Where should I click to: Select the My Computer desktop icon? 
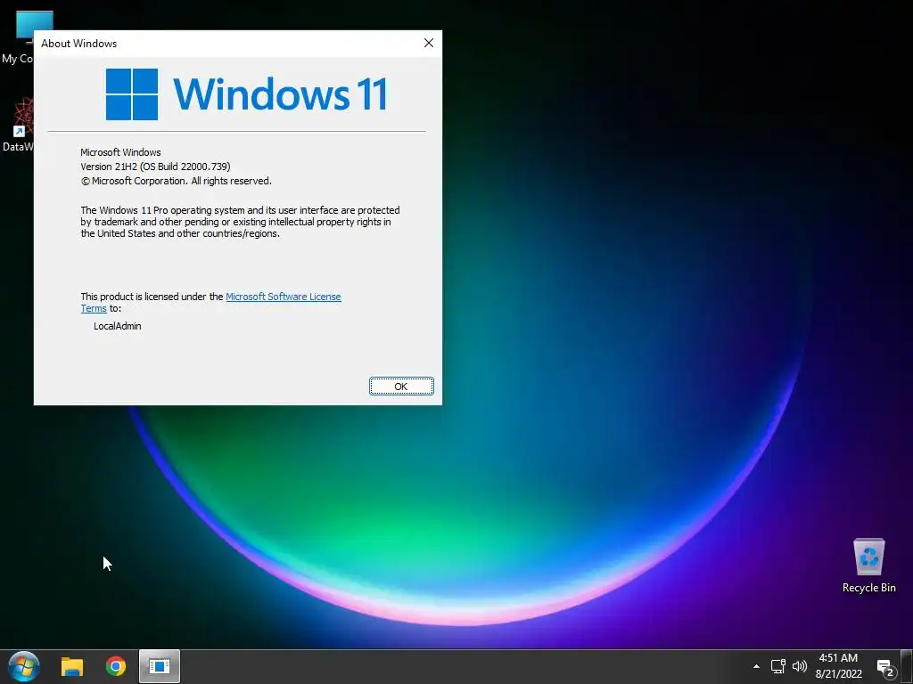[x=18, y=37]
